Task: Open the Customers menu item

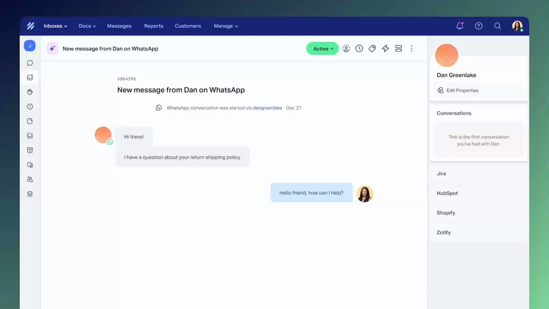Action: coord(188,26)
